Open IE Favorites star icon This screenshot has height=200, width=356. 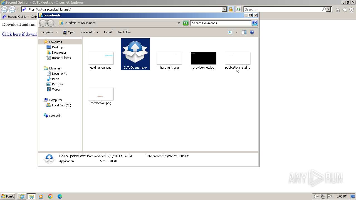point(345,10)
